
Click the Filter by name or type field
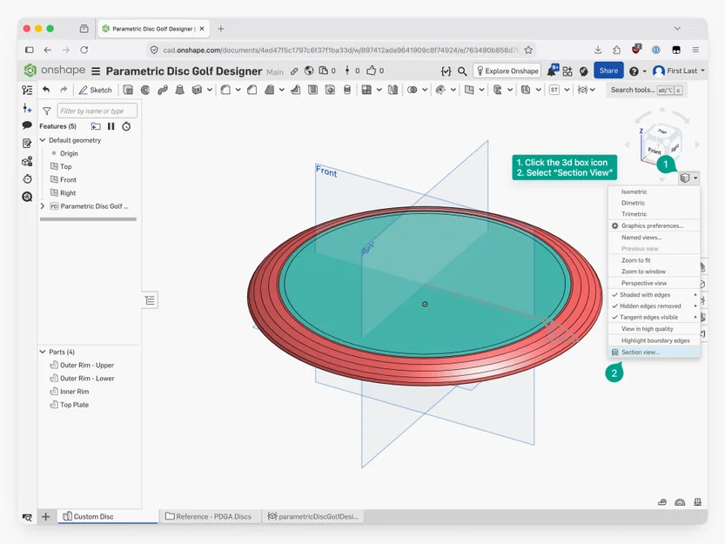(x=97, y=111)
